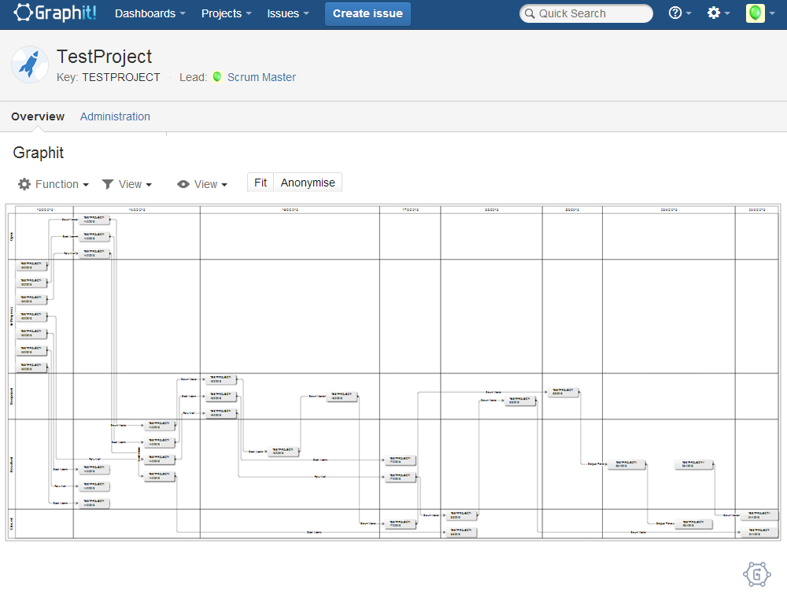Focus the Quick Search input field
This screenshot has height=598, width=787.
(590, 13)
